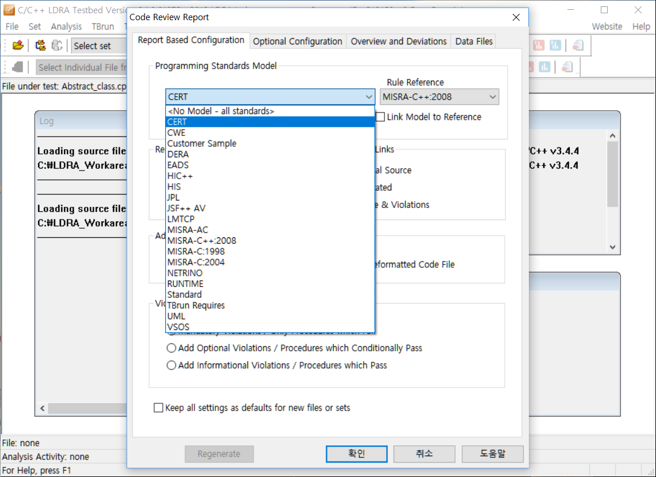Select NETRINO in the model list
Image resolution: width=656 pixels, height=477 pixels.
point(270,273)
